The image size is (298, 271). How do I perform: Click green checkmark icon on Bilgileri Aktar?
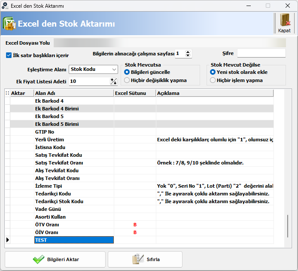coord(39,259)
